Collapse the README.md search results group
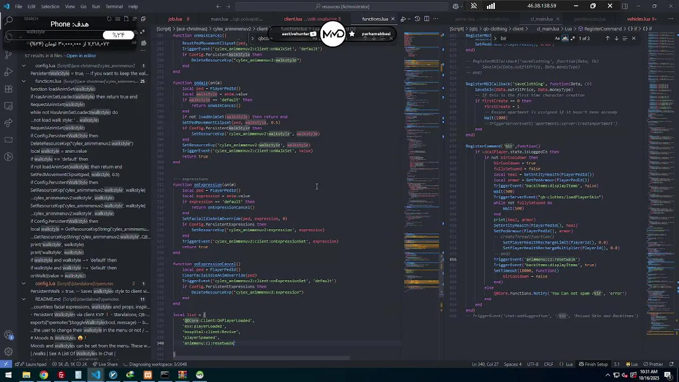 click(x=23, y=299)
